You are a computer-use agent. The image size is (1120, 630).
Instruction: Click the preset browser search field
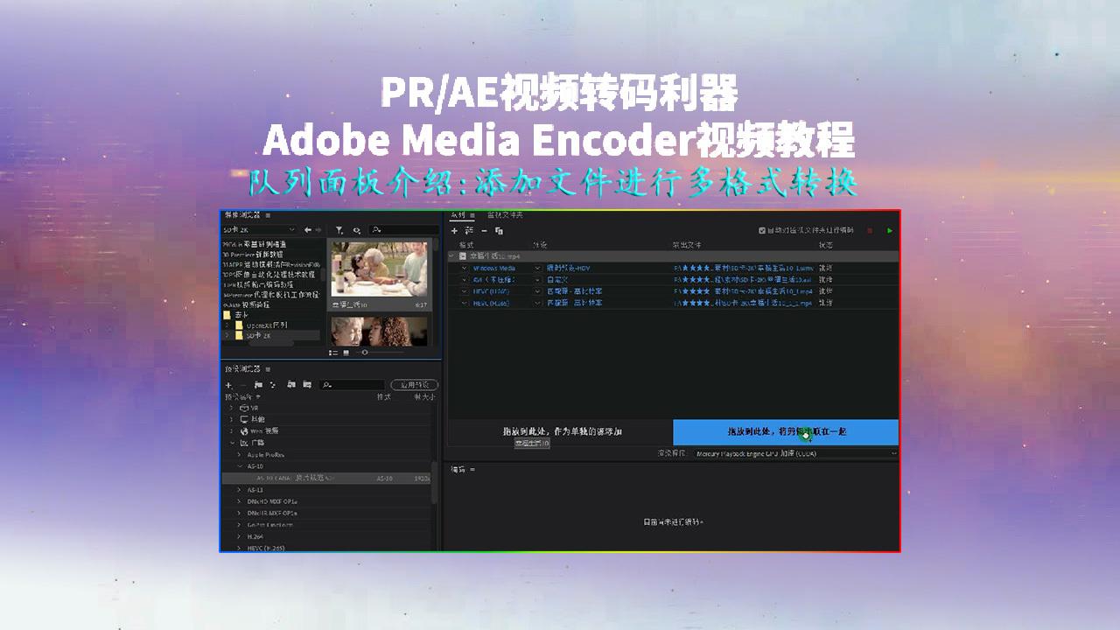click(x=353, y=384)
